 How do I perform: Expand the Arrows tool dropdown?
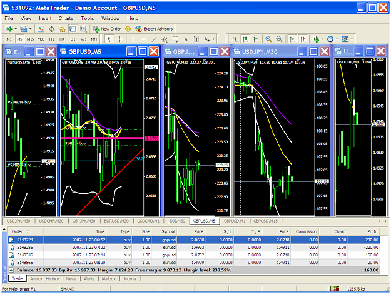pyautogui.click(x=213, y=39)
